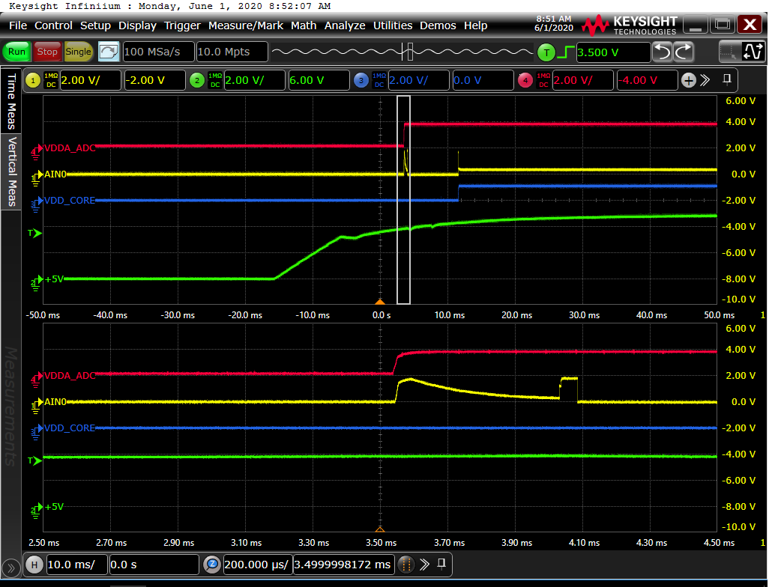Click the horizontal toolbar pin icon
The width and height of the screenshot is (775, 587).
(441, 564)
